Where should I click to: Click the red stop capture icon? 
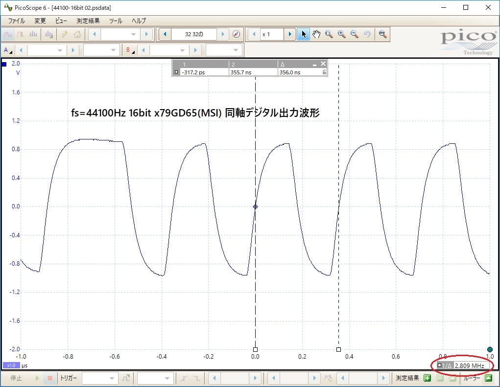point(50,378)
